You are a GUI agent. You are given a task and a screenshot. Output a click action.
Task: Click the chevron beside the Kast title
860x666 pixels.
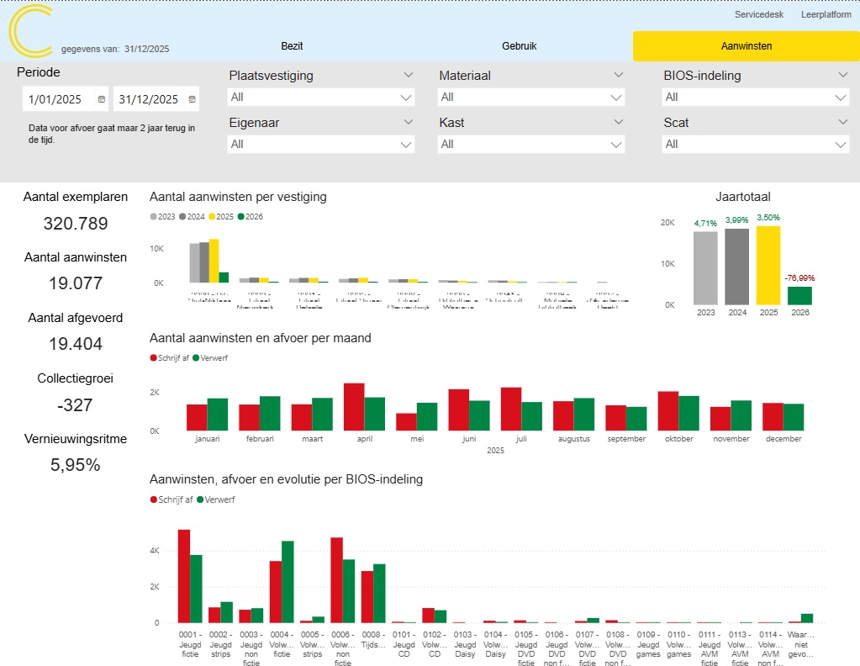pos(619,122)
